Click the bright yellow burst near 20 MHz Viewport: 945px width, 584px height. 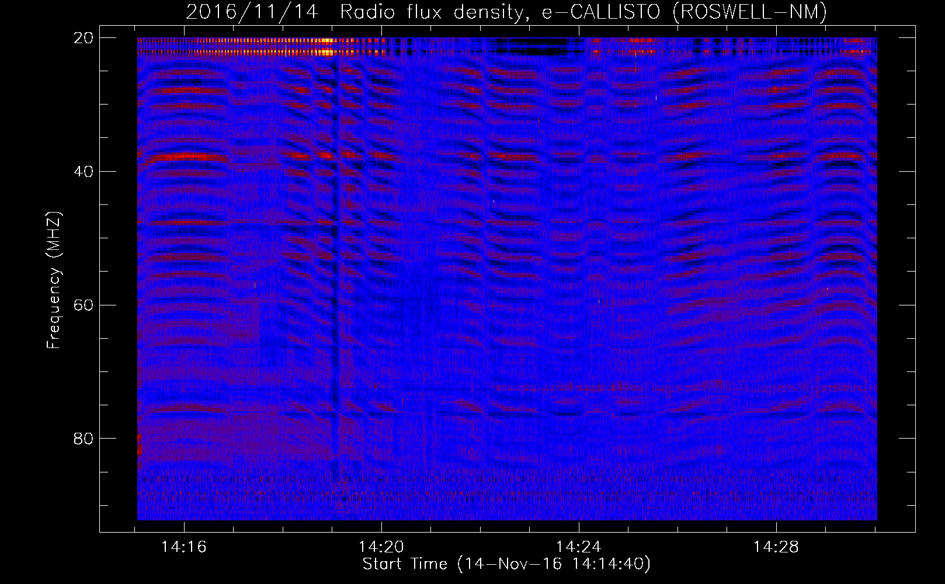coord(327,47)
